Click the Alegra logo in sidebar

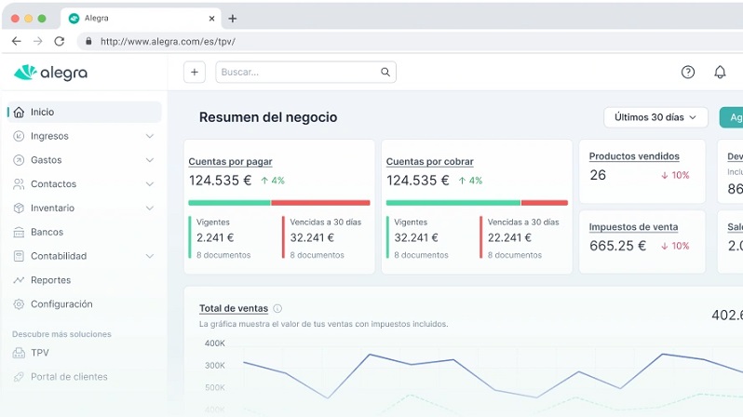click(51, 73)
